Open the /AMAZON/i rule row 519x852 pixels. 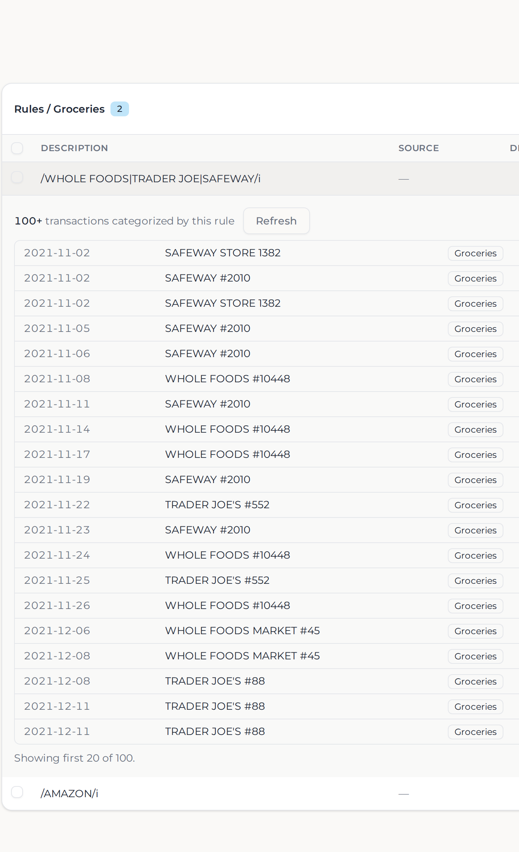[261, 793]
